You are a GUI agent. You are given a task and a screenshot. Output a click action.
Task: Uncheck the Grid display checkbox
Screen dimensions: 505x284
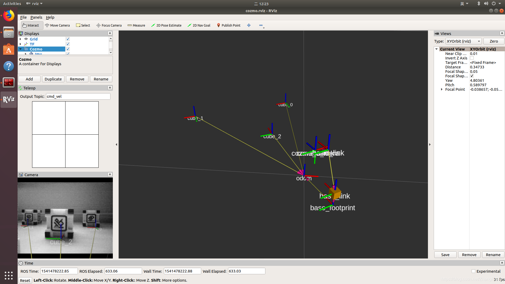point(68,39)
